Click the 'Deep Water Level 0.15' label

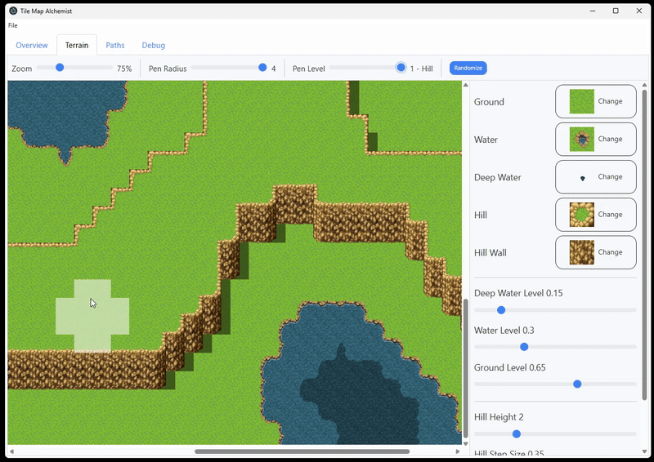click(x=518, y=293)
